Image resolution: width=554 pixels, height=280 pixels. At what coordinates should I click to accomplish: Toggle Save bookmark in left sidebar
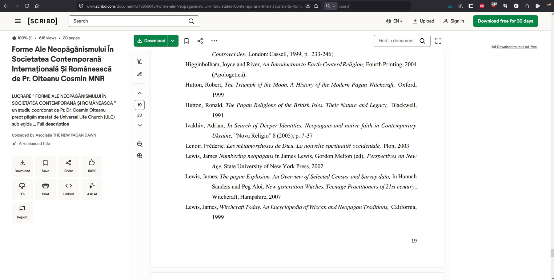pos(46,166)
